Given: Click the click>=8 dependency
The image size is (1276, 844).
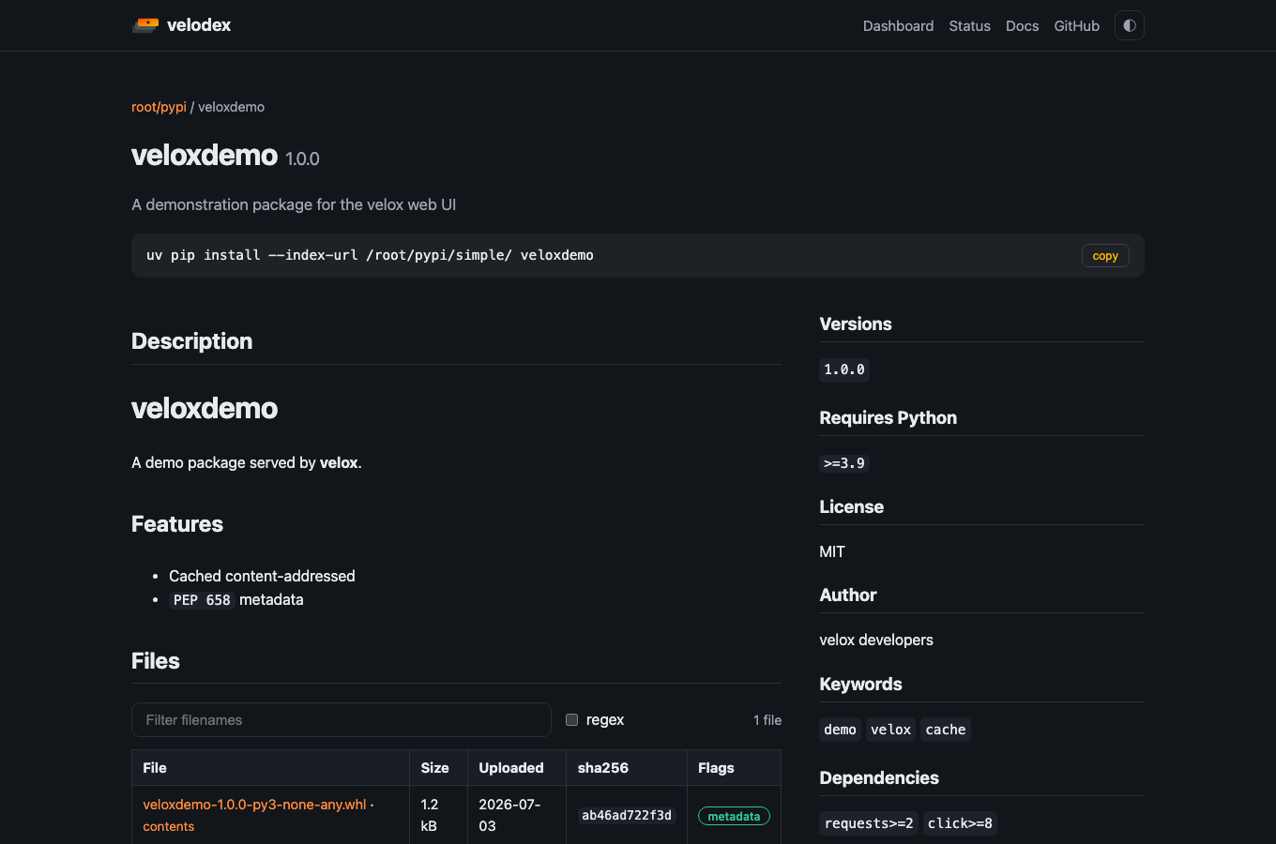Looking at the screenshot, I should [x=960, y=823].
